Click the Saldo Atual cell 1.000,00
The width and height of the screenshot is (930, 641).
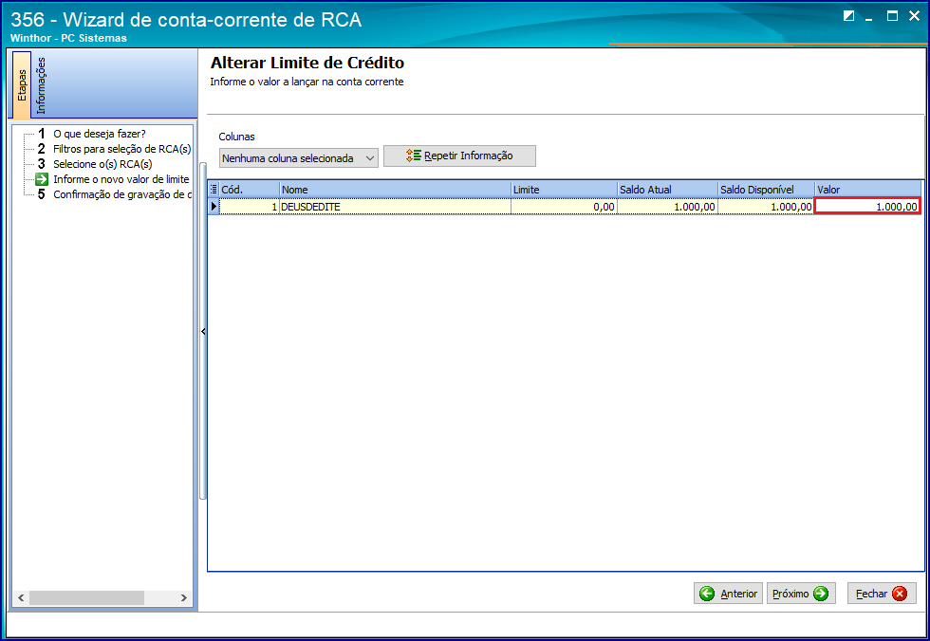click(668, 206)
